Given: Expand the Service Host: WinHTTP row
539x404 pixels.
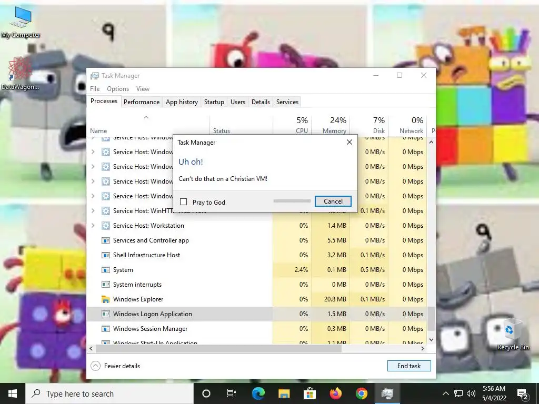Looking at the screenshot, I should point(93,211).
